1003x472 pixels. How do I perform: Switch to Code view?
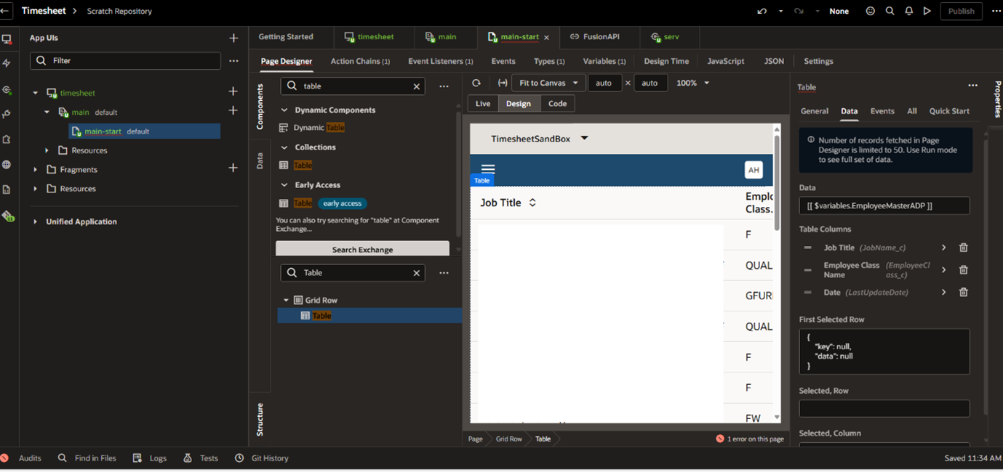point(557,104)
